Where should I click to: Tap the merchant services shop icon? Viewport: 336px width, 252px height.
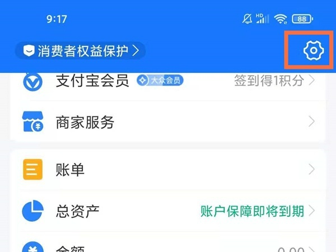33,122
